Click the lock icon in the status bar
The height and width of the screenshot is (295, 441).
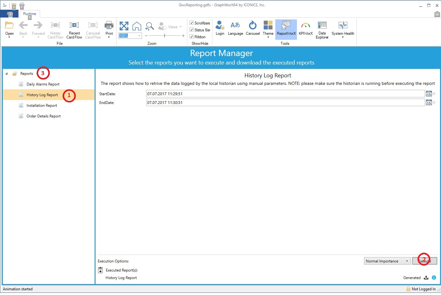click(408, 289)
